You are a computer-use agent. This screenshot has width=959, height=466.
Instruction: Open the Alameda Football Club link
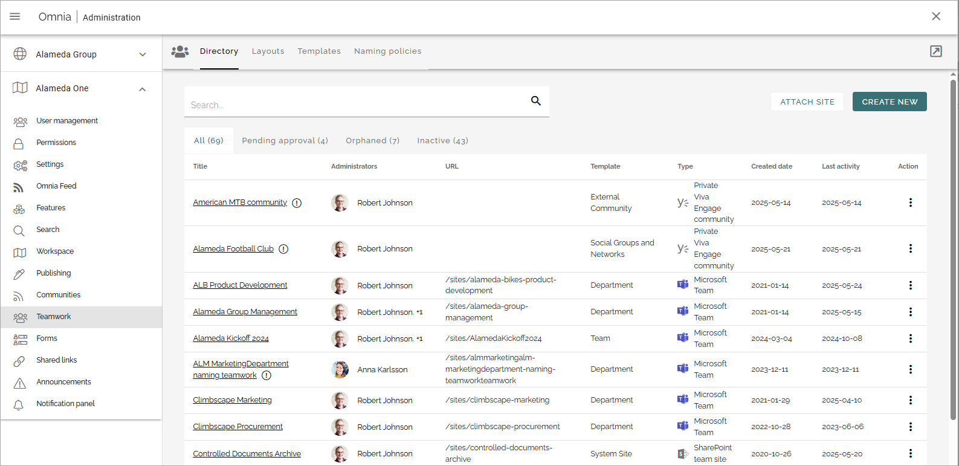click(233, 248)
